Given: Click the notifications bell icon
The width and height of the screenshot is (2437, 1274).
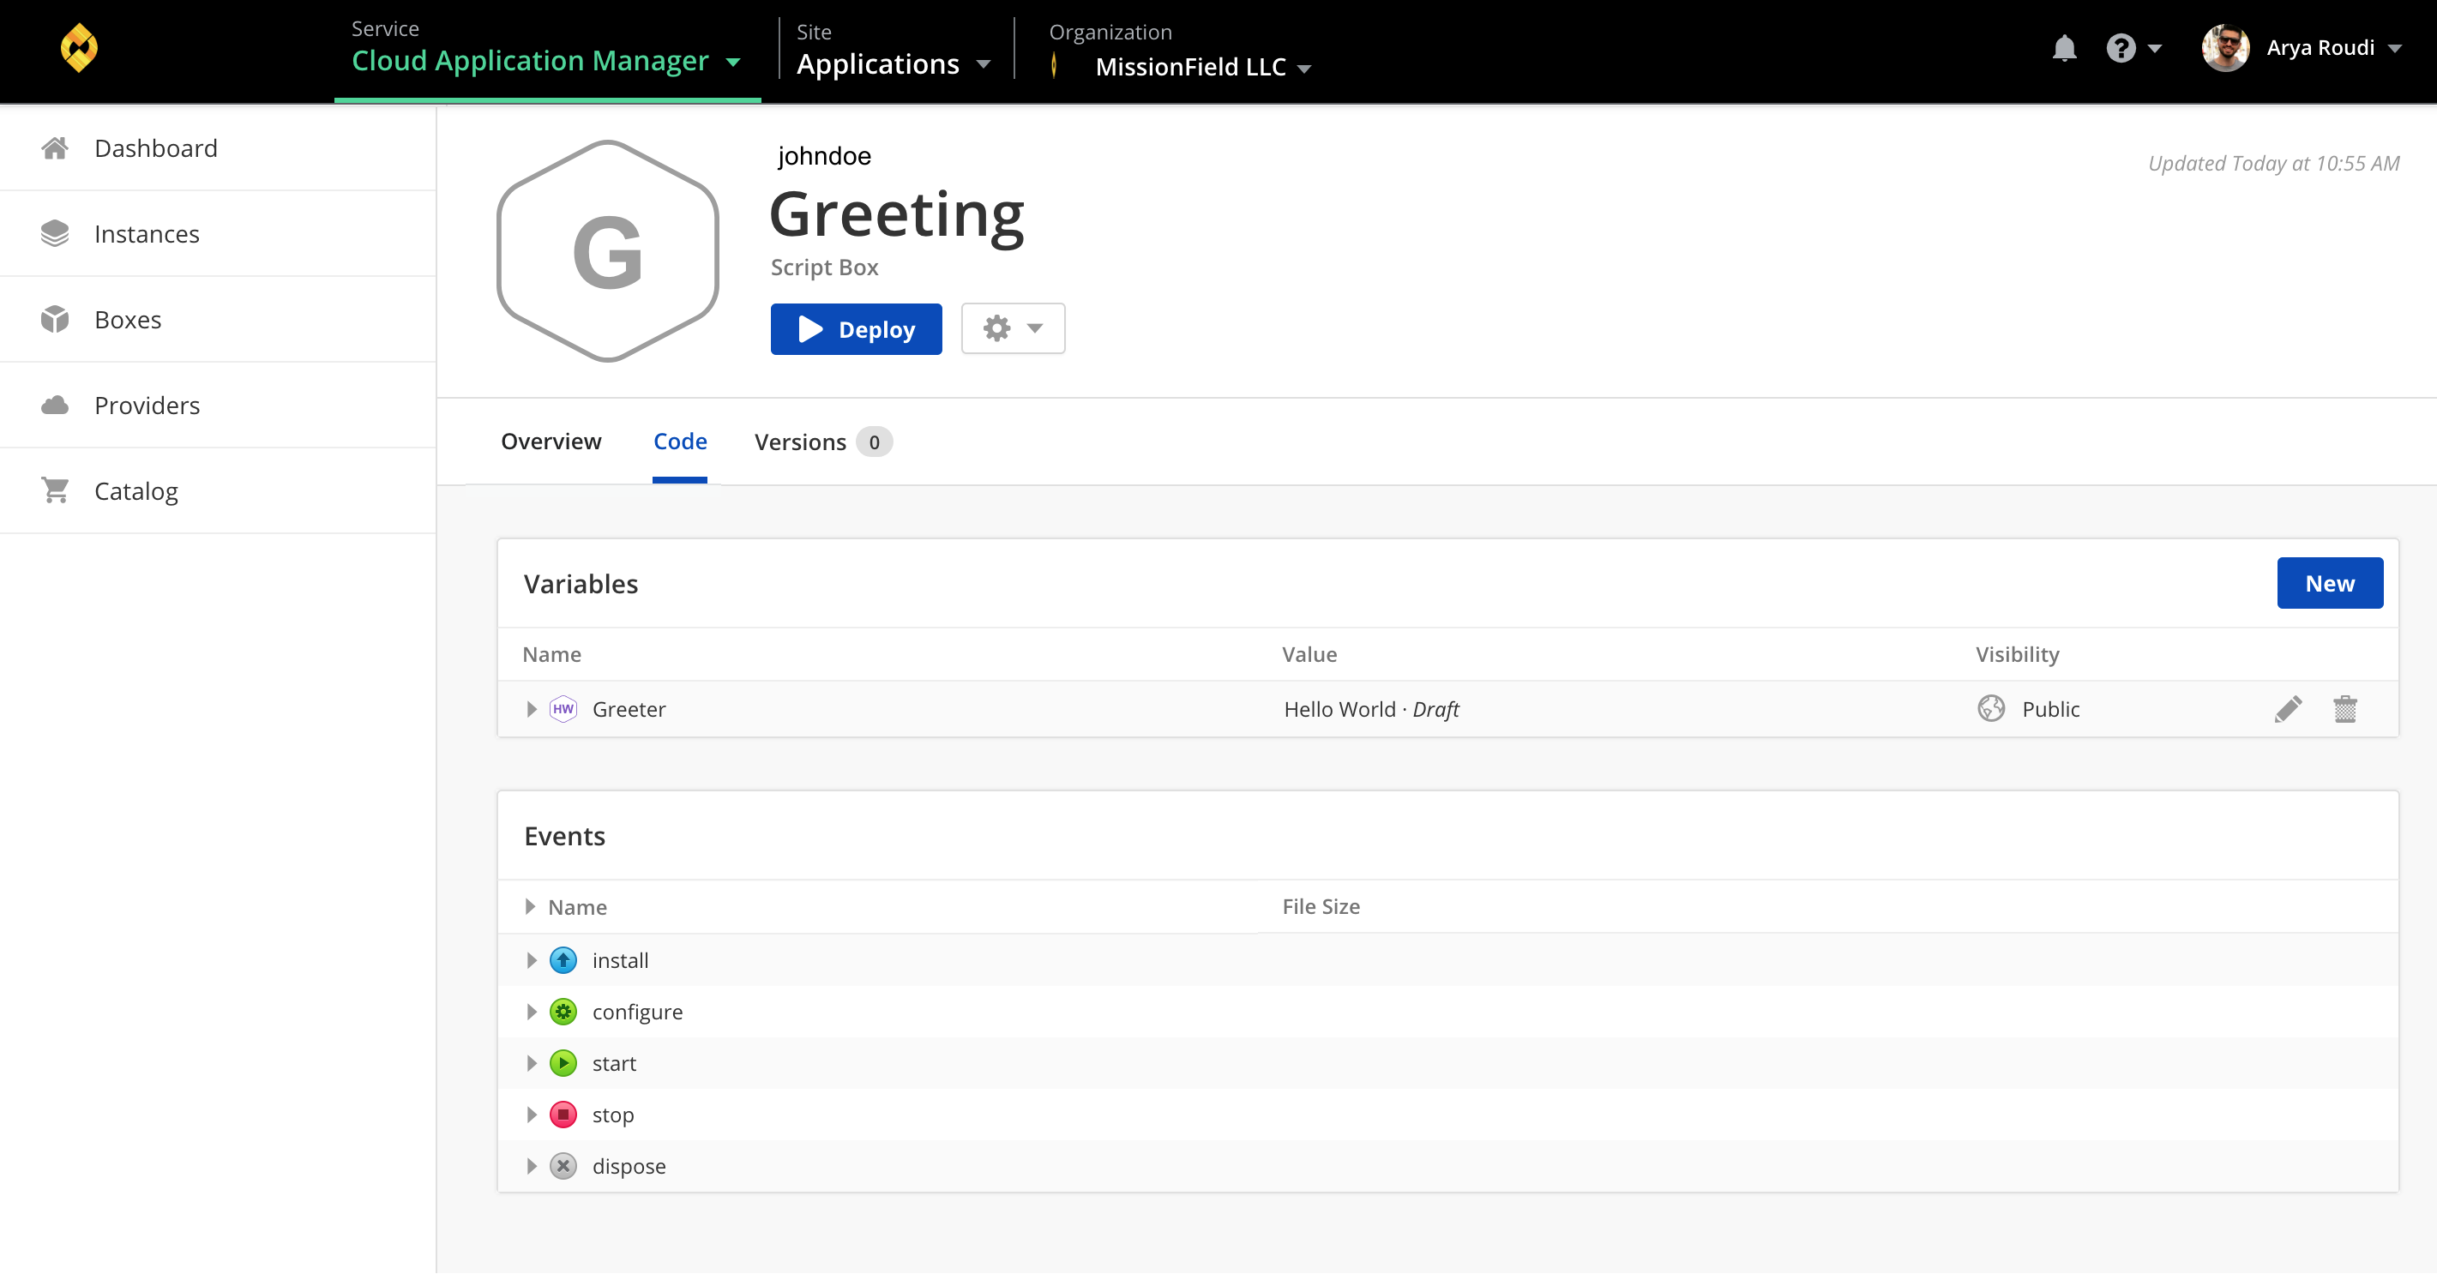Looking at the screenshot, I should (x=2063, y=48).
